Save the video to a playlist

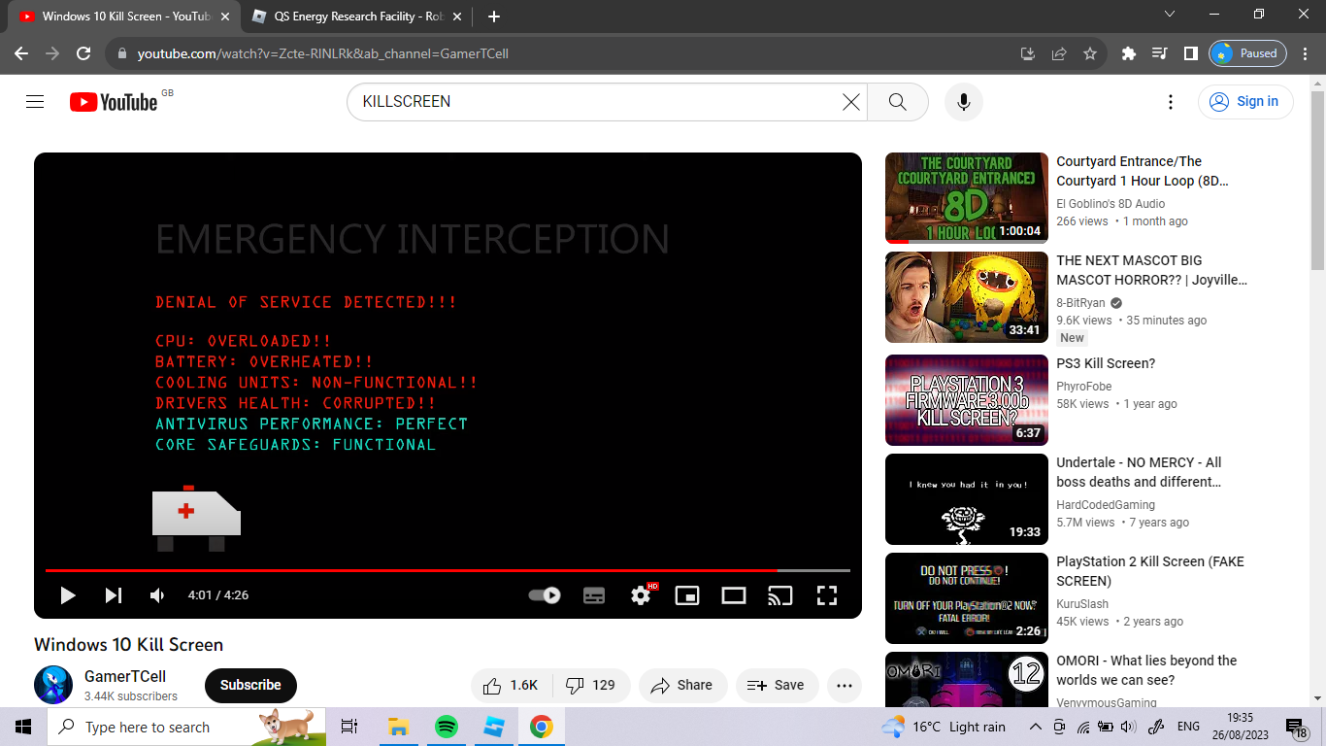click(777, 685)
